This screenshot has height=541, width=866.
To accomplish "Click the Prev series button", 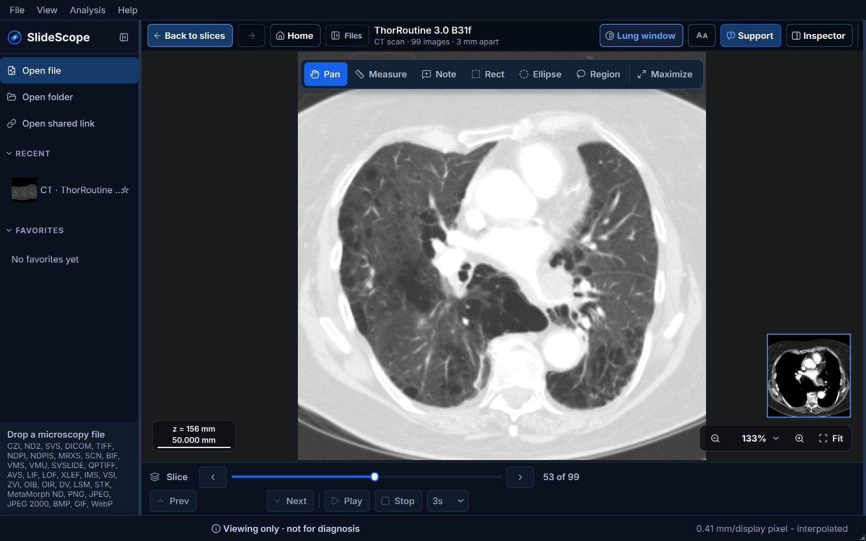I will 173,501.
